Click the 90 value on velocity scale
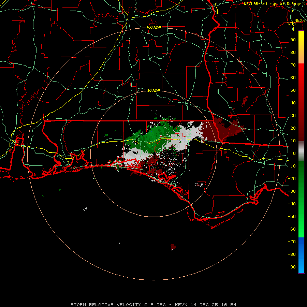Image resolution: width=307 pixels, height=307 pixels. point(293,40)
